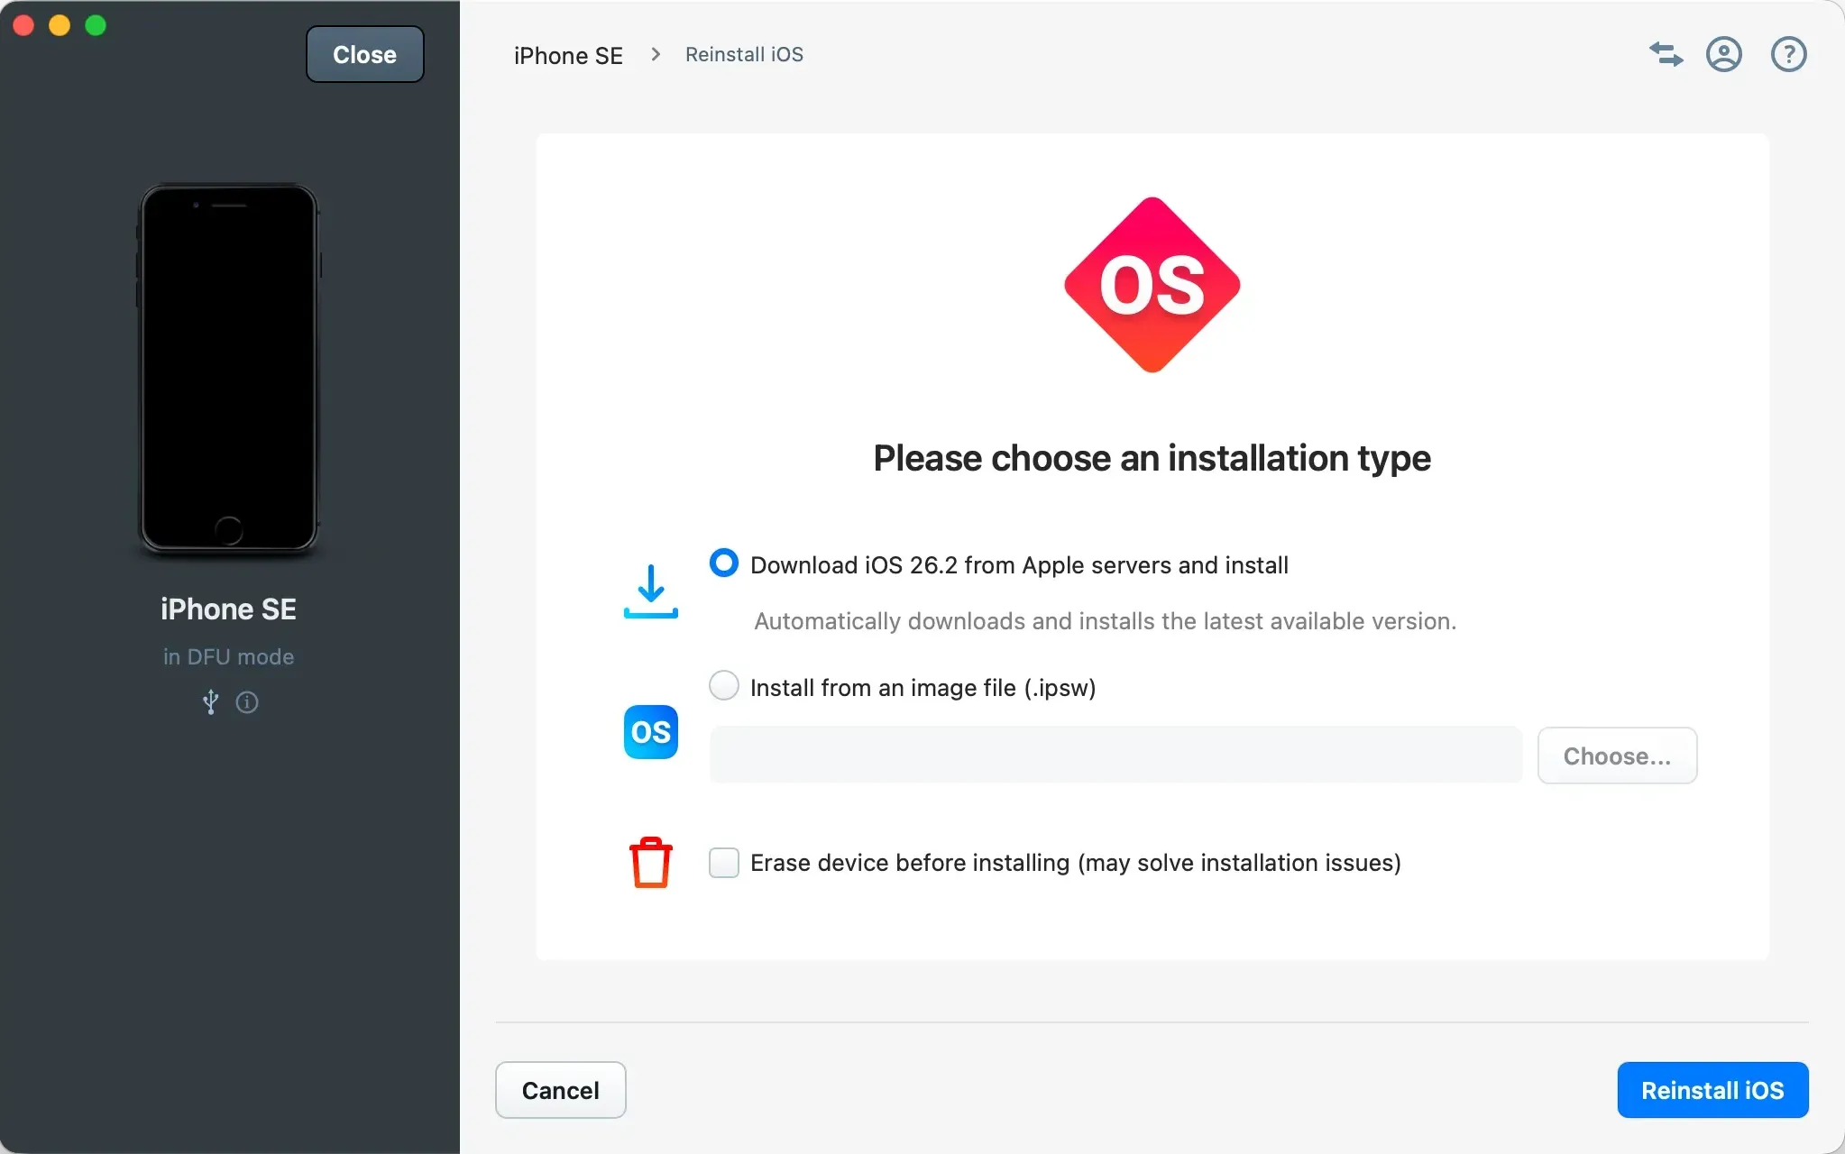The height and width of the screenshot is (1154, 1845).
Task: Click the OS icon next to image file option
Action: point(651,732)
